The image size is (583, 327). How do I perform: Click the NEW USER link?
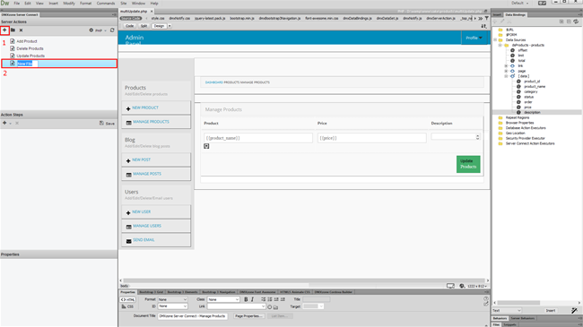tap(142, 211)
